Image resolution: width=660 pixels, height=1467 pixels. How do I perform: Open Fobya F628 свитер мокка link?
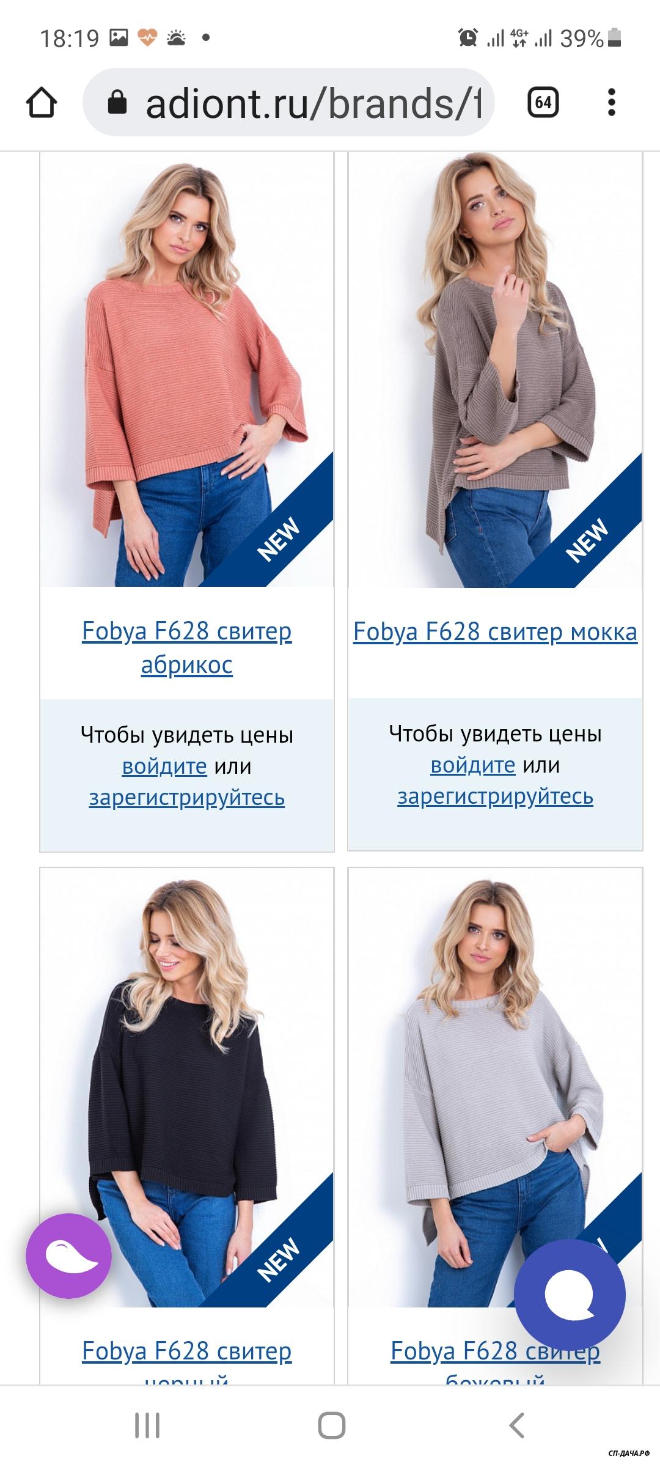point(495,631)
